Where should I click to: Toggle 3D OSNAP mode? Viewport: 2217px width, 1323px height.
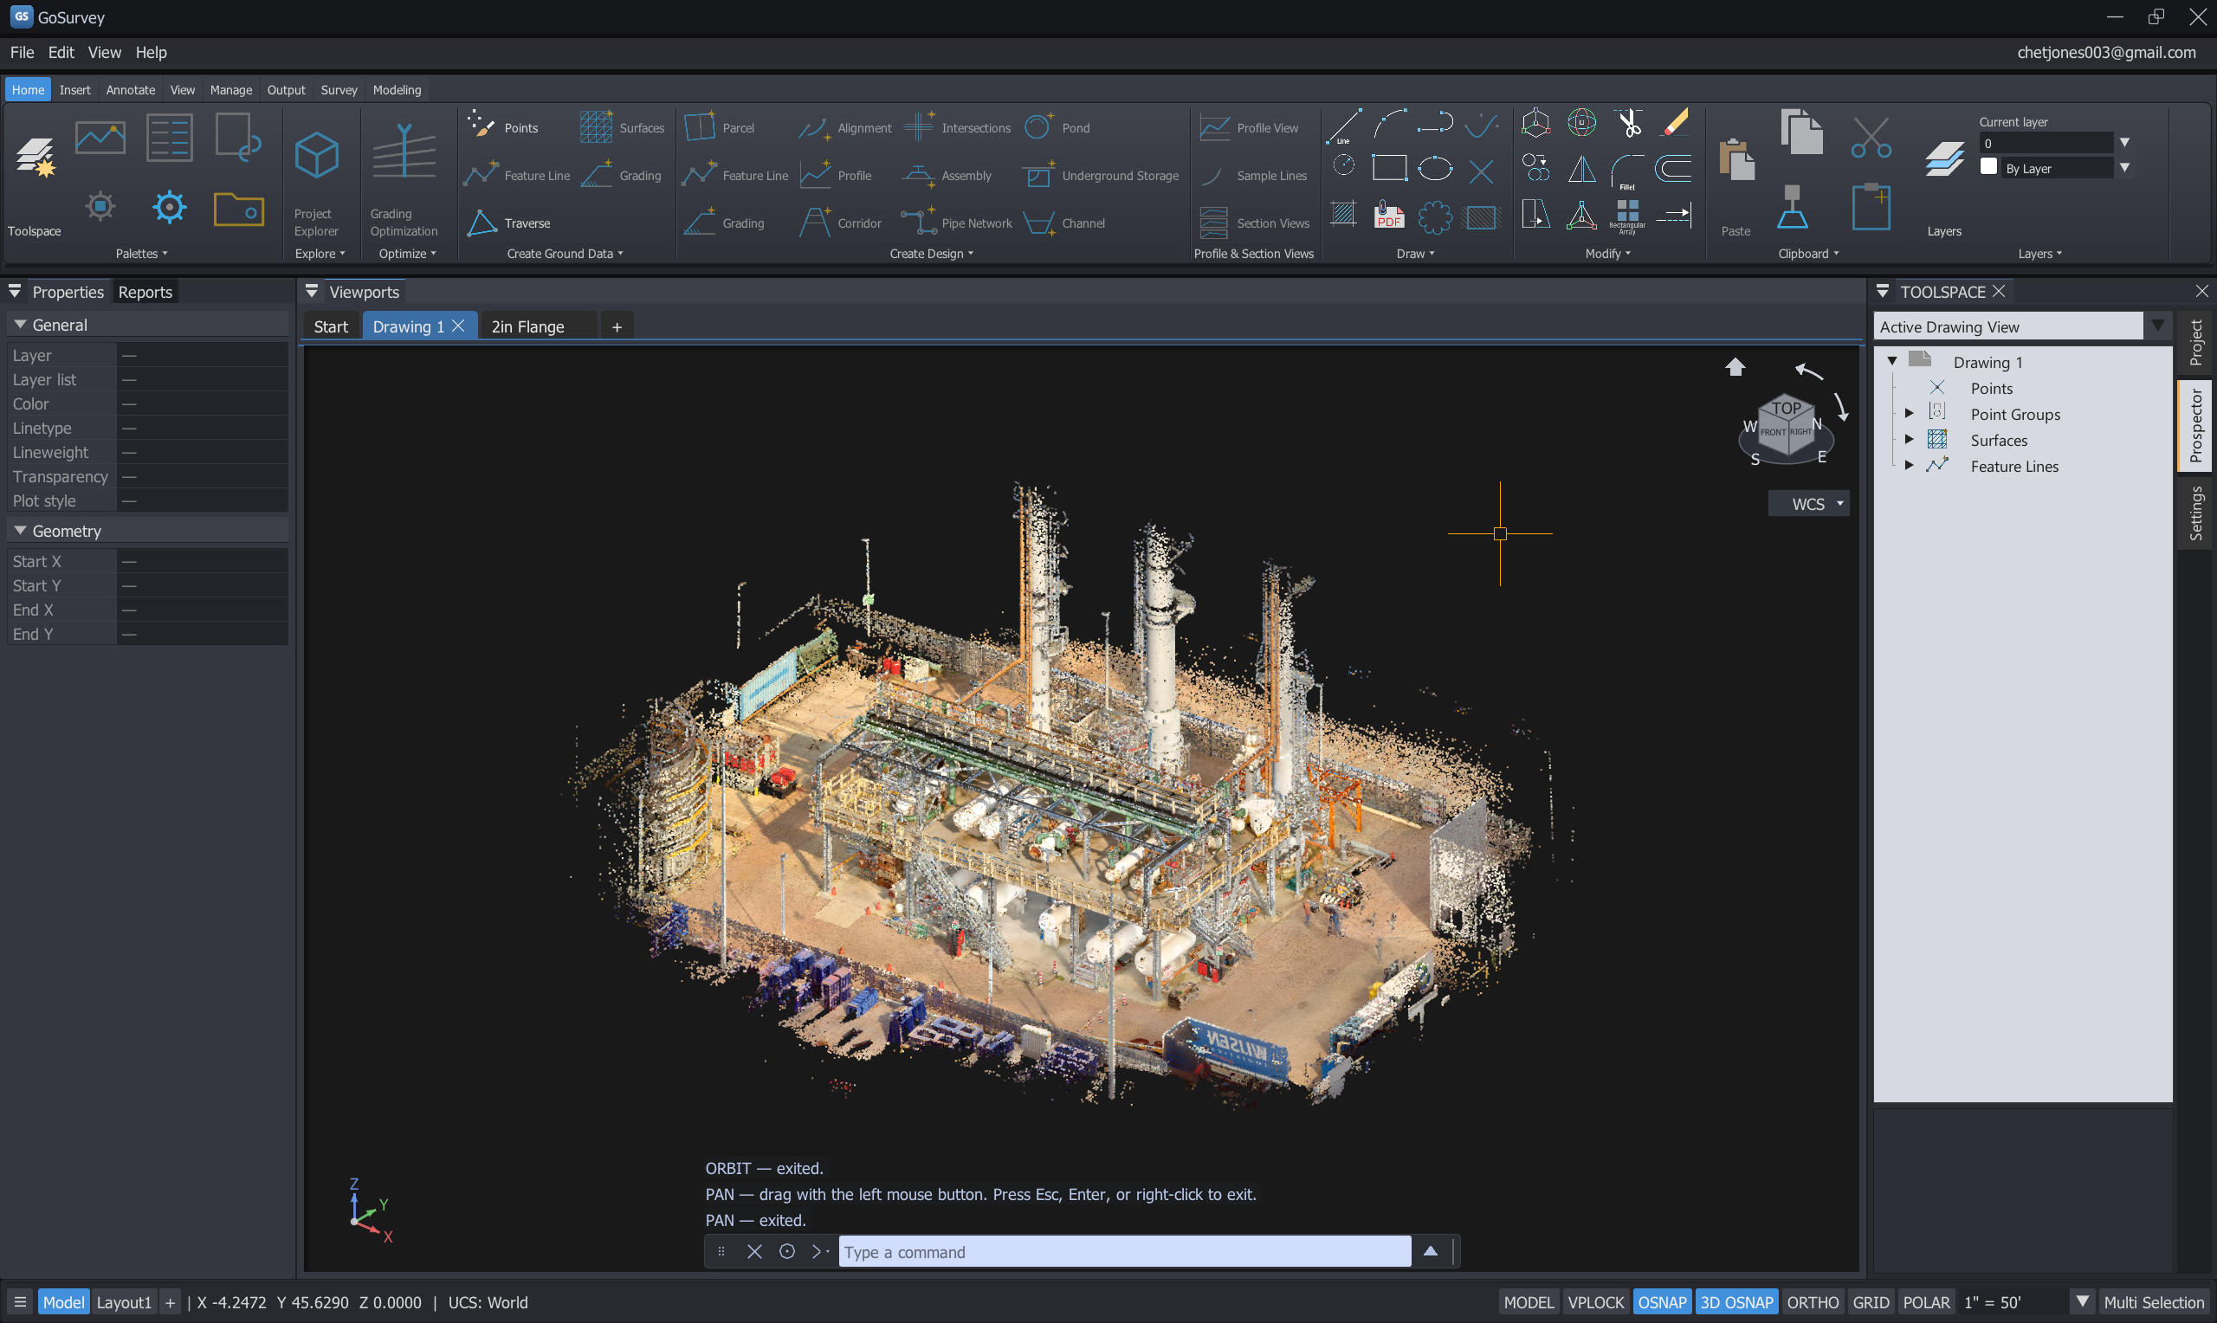point(1735,1301)
